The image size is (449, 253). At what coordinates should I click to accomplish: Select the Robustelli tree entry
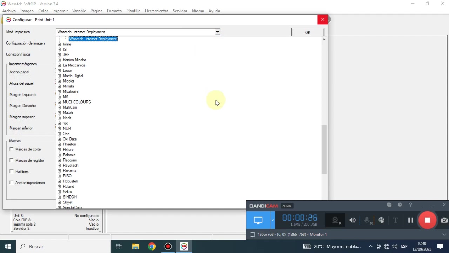tap(71, 181)
